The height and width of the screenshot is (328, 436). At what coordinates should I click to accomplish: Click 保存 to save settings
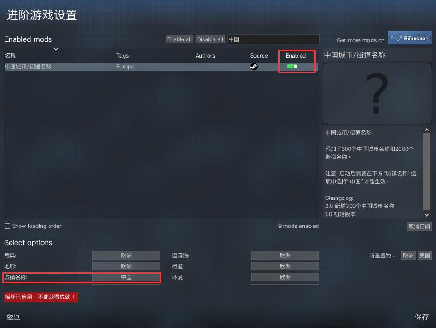422,317
